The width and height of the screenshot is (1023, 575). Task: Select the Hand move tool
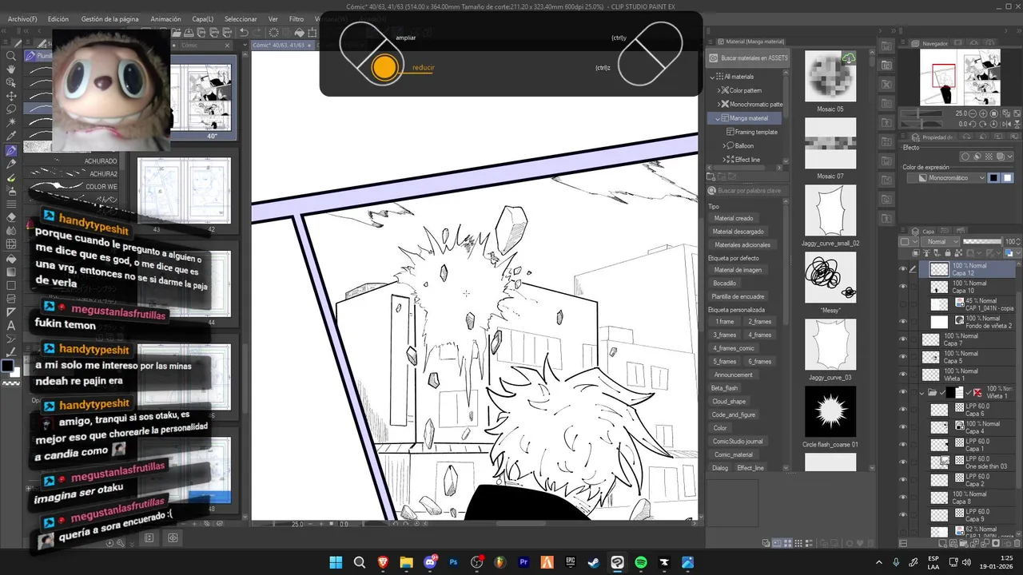(x=11, y=69)
